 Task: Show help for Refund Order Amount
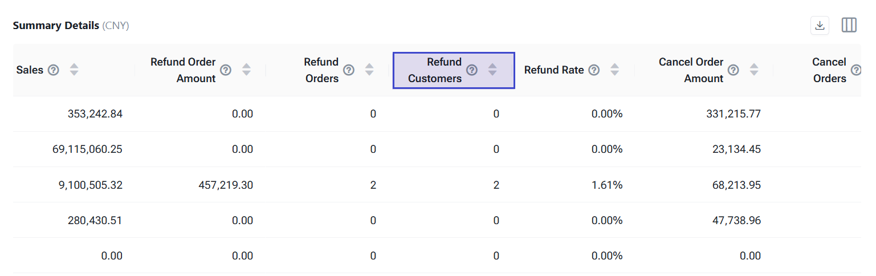tap(226, 70)
